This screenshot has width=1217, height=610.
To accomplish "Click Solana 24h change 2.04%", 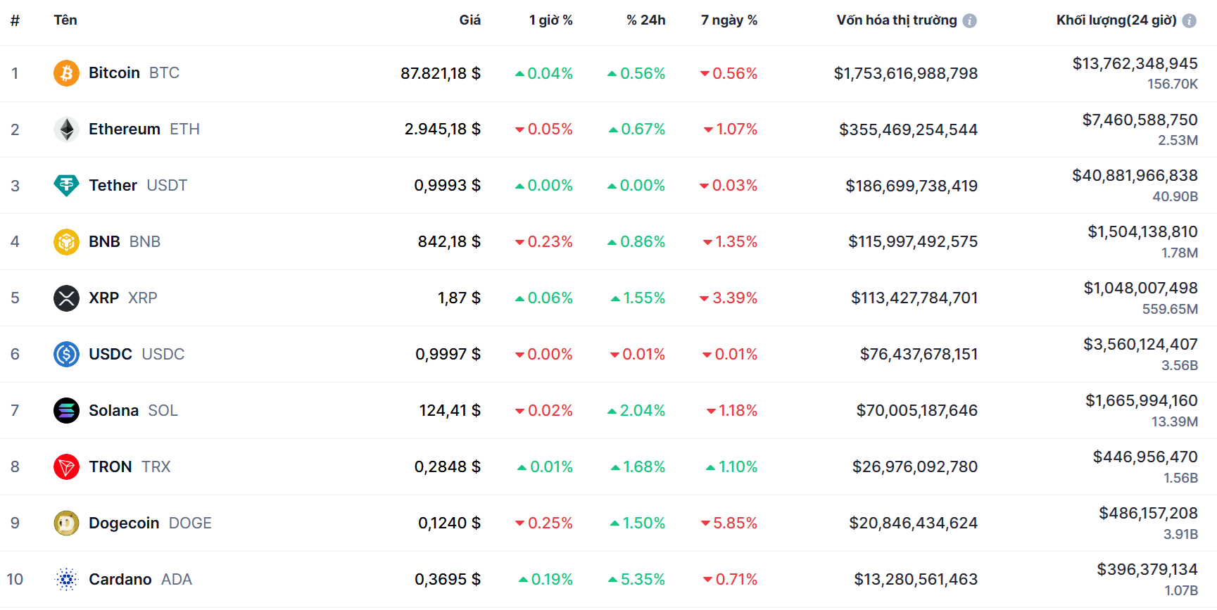I will pos(636,410).
